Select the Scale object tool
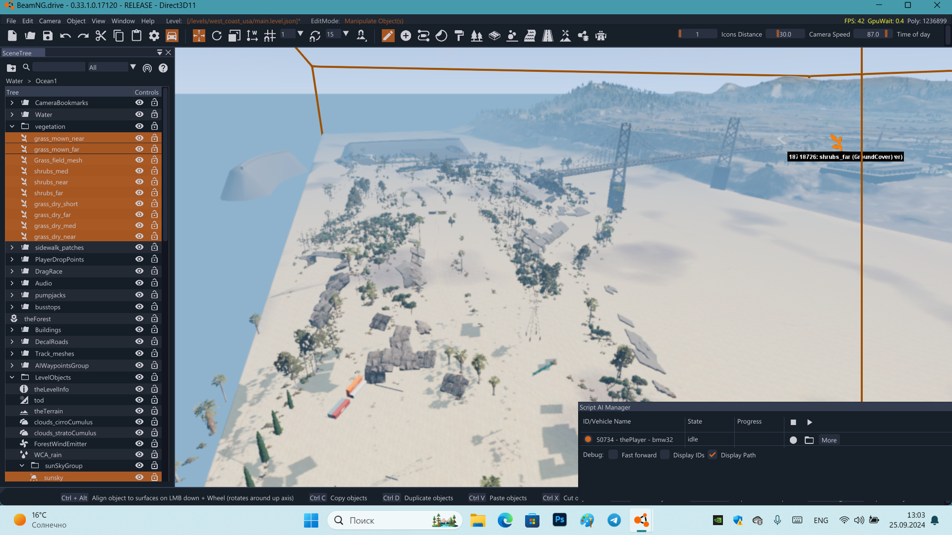952x535 pixels. coord(235,36)
